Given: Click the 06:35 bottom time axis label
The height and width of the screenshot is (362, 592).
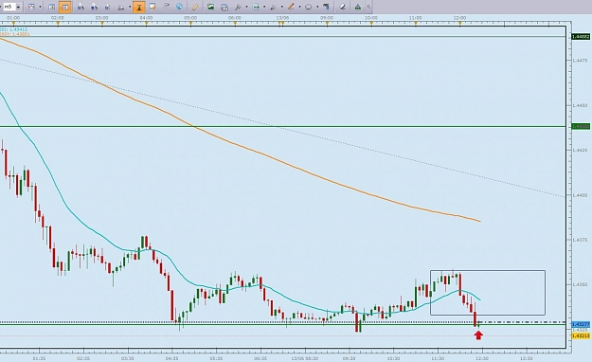Looking at the screenshot, I should click(x=260, y=358).
